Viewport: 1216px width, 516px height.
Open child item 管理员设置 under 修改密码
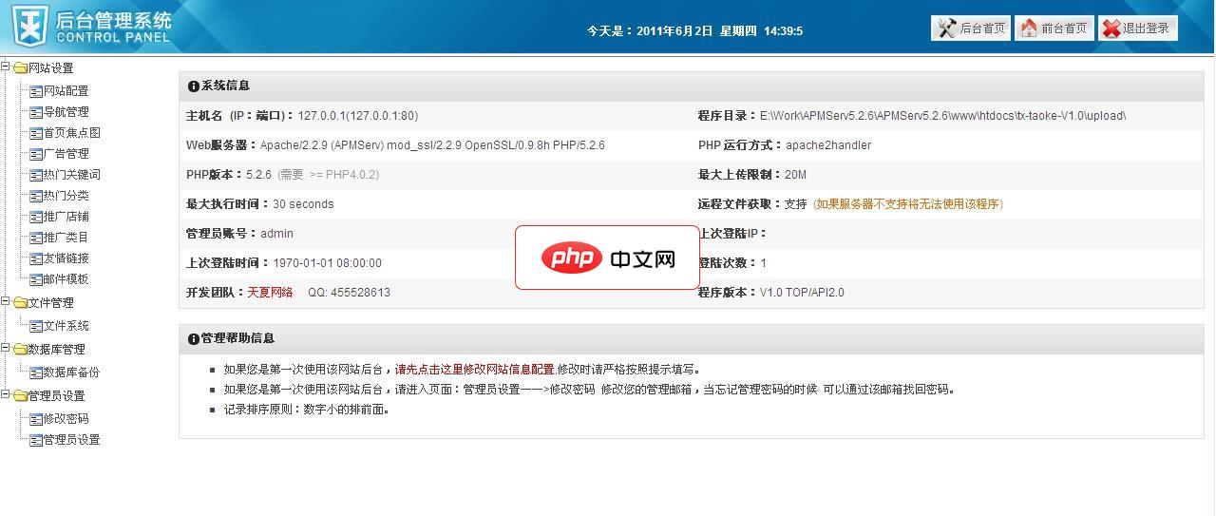(x=71, y=440)
